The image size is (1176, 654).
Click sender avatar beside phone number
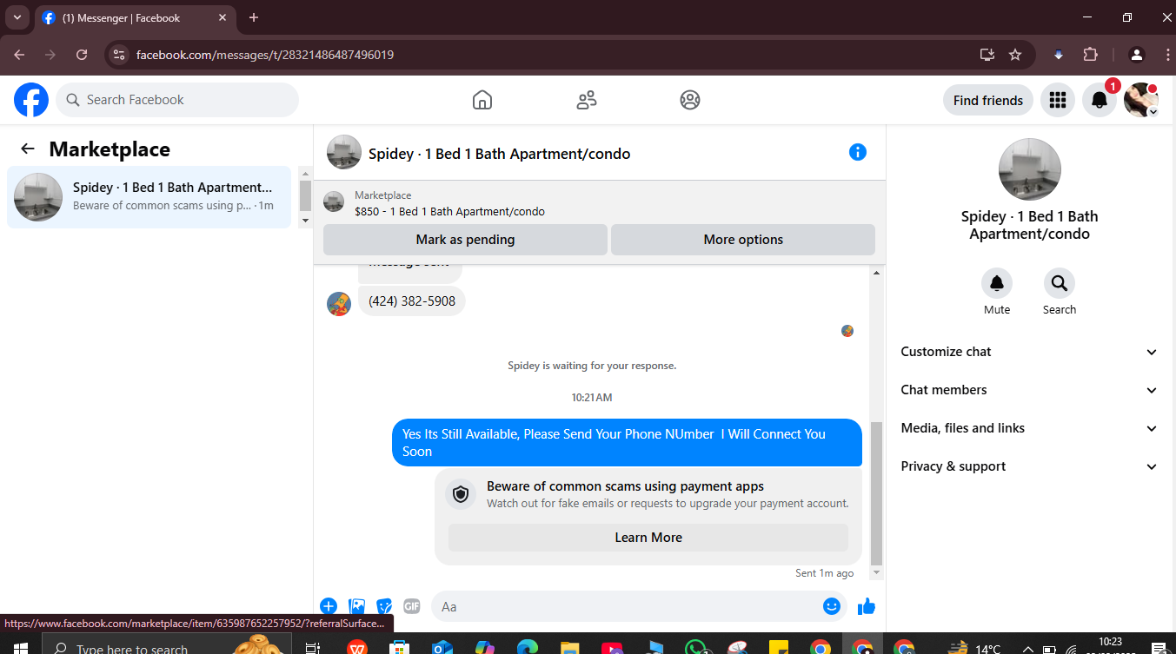coord(339,304)
